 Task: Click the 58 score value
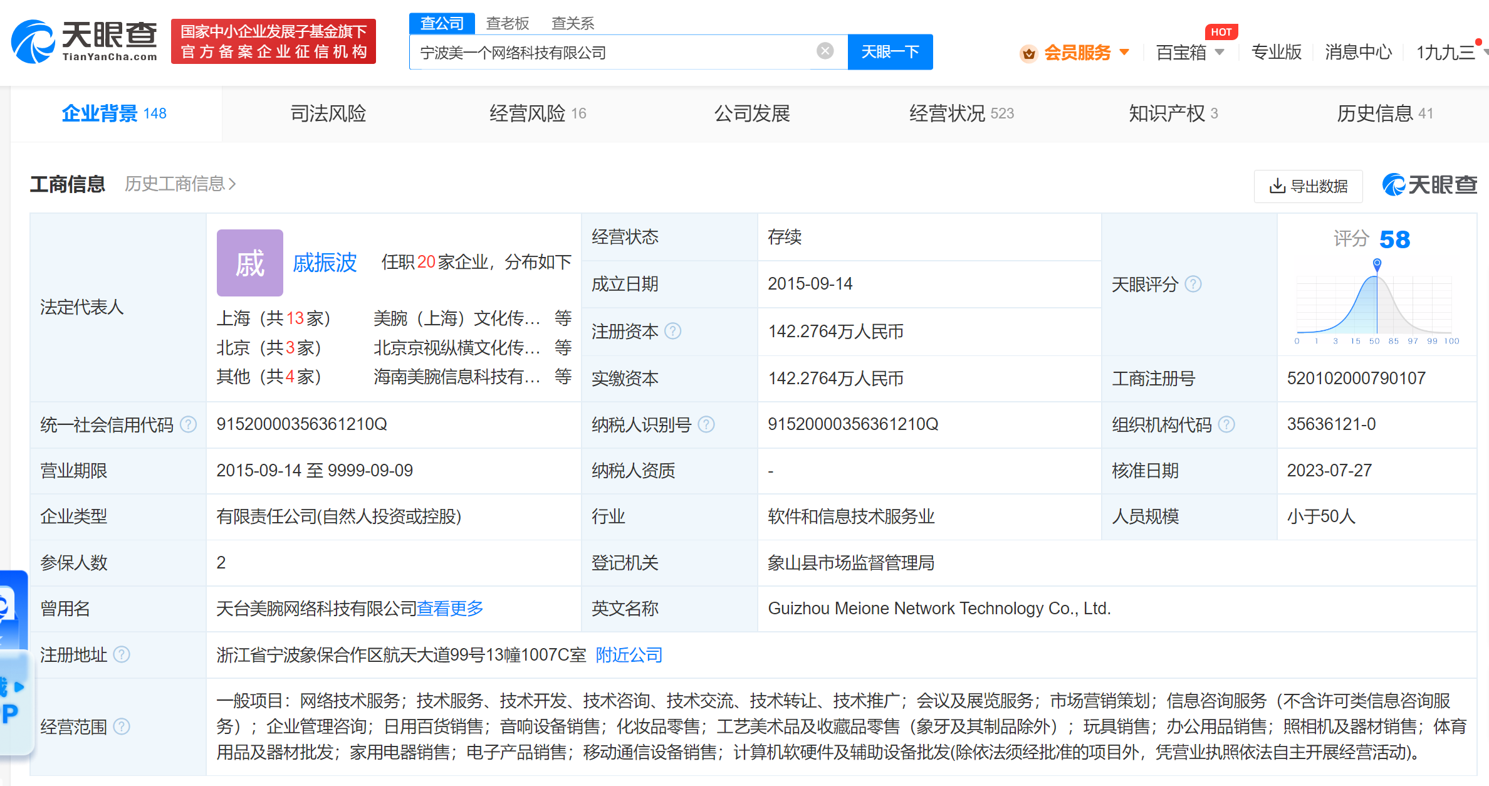coord(1394,239)
